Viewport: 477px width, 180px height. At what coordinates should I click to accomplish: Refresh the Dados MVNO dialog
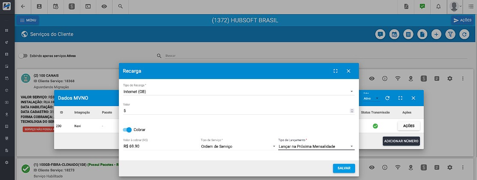[x=387, y=98]
